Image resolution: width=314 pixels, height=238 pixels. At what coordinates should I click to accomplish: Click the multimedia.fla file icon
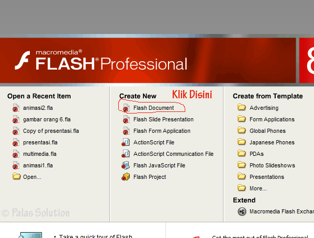click(16, 154)
